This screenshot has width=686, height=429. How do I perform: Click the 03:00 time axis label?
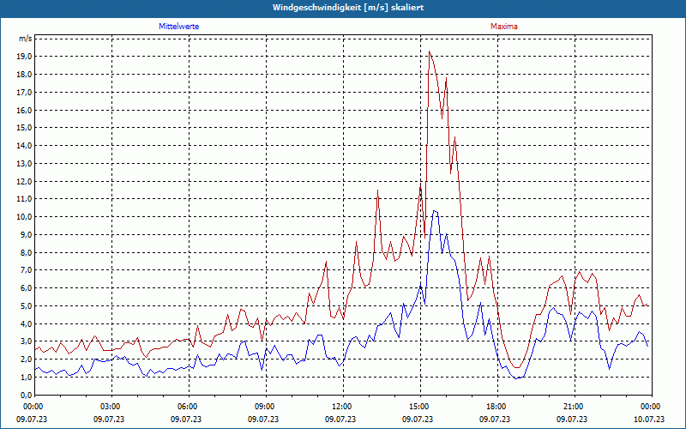[x=110, y=407]
